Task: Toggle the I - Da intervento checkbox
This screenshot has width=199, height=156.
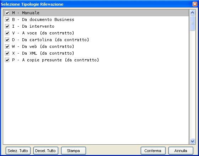Action: point(7,26)
